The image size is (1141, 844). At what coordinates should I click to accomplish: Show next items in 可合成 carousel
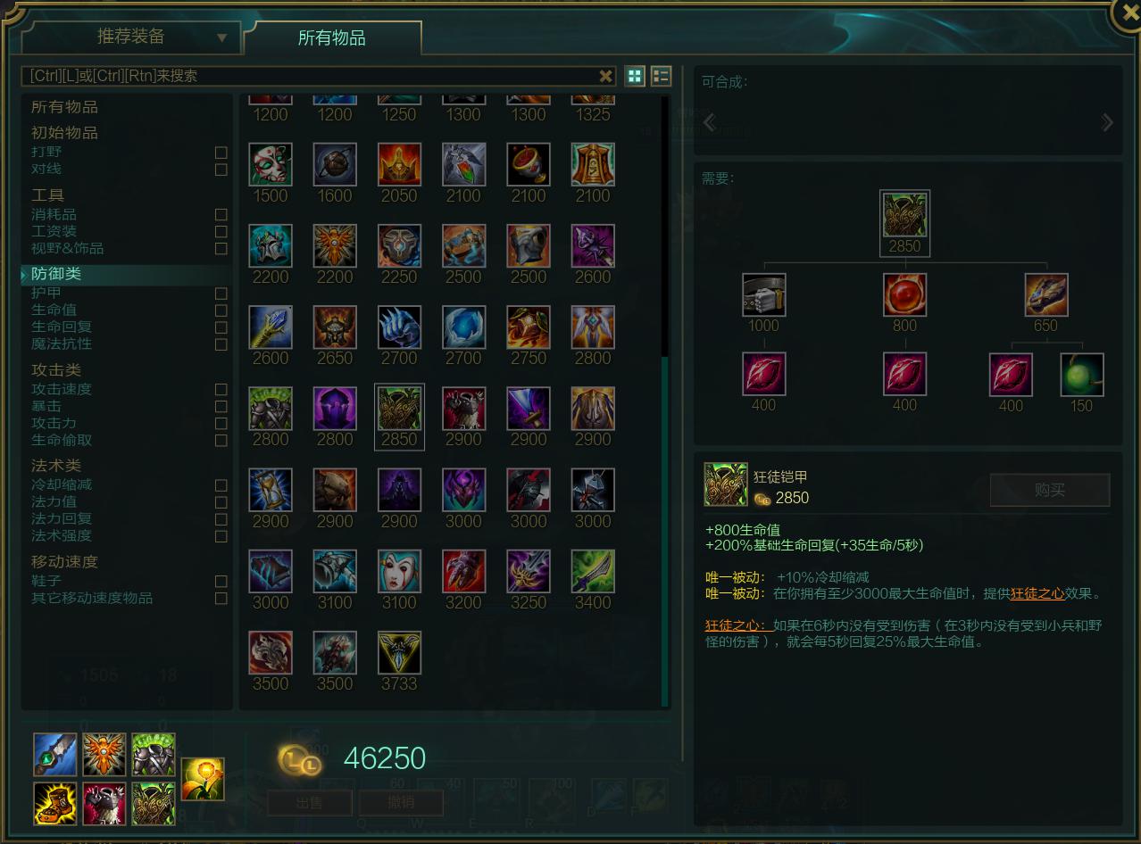pyautogui.click(x=1107, y=123)
